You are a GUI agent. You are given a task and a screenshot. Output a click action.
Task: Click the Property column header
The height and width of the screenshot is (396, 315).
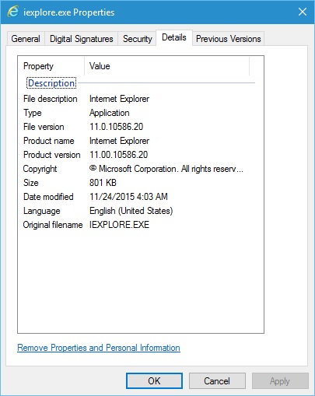pos(51,66)
